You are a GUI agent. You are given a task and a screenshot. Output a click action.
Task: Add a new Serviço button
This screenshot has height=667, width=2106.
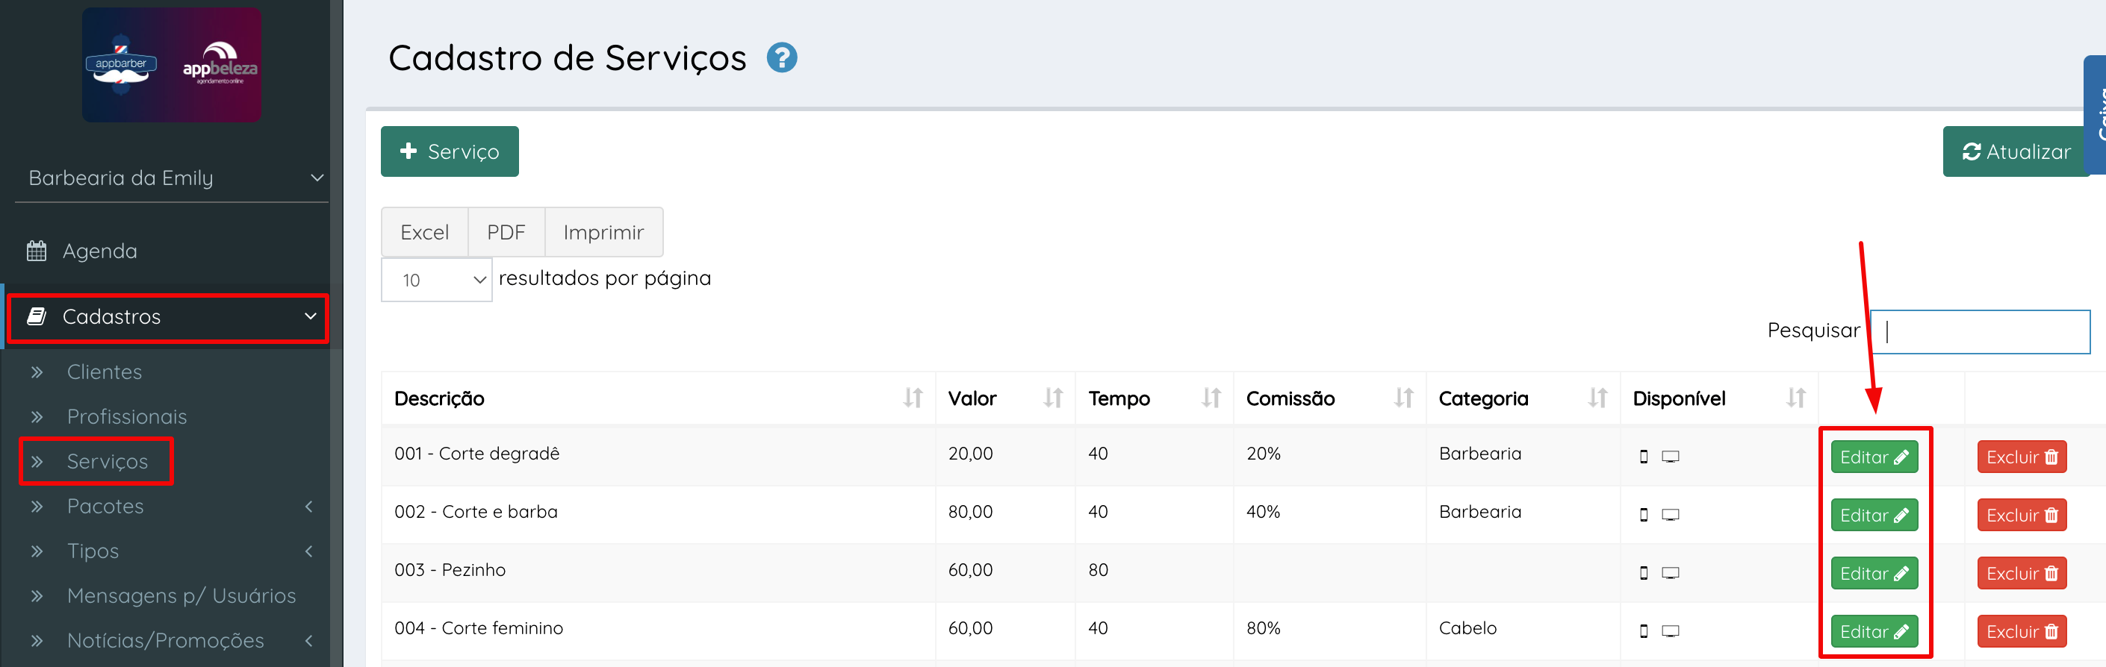[450, 151]
